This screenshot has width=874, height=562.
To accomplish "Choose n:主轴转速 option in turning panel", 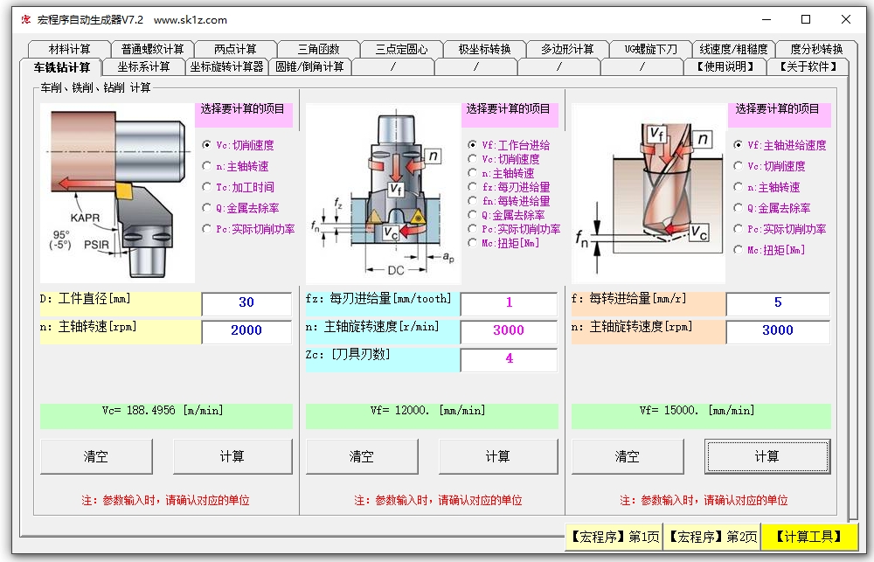I will tap(207, 166).
